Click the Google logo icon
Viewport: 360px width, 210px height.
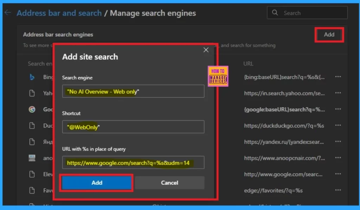(x=32, y=109)
